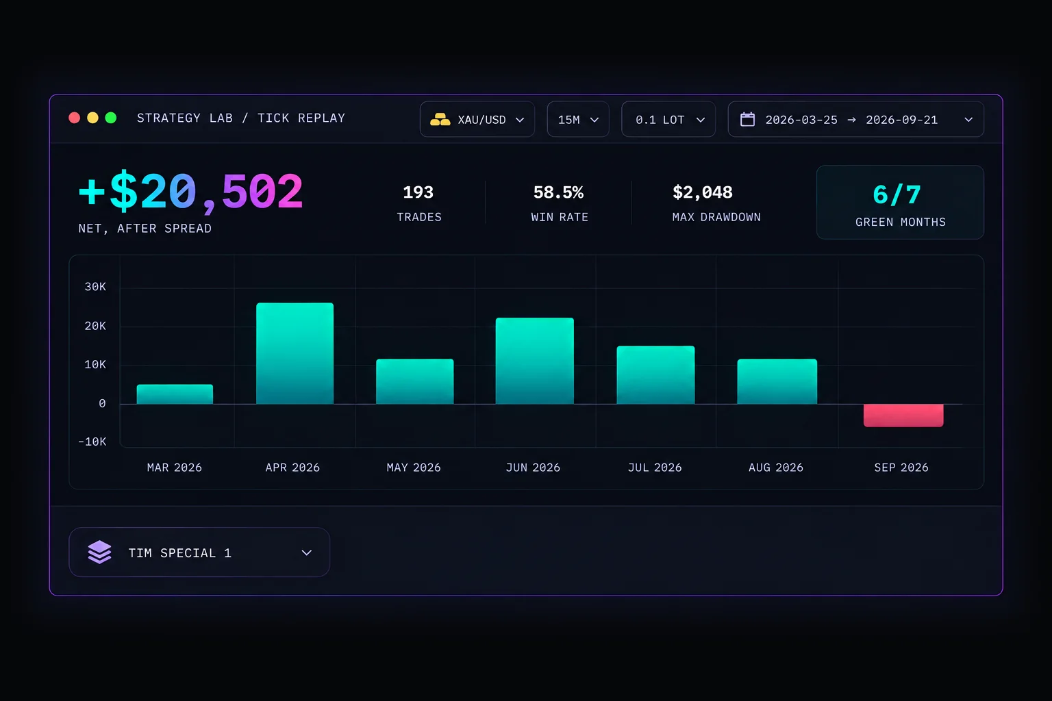The height and width of the screenshot is (701, 1052).
Task: Click the NET, AFTER SPREAD label
Action: click(145, 229)
